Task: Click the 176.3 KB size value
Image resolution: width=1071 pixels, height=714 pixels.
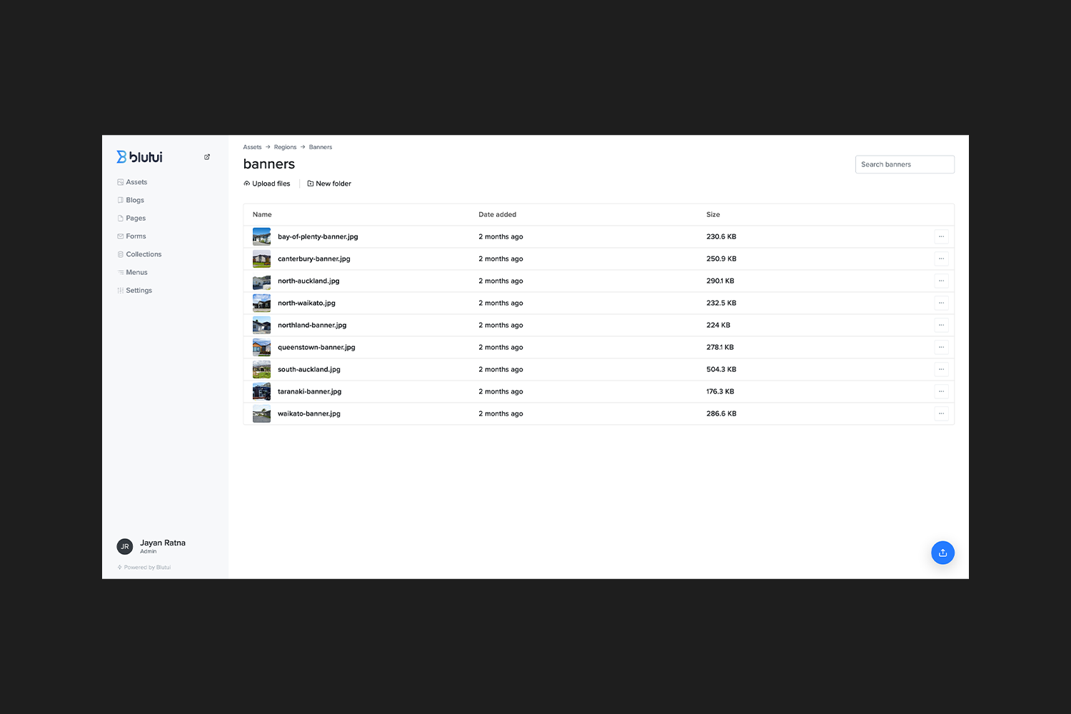Action: 720,391
